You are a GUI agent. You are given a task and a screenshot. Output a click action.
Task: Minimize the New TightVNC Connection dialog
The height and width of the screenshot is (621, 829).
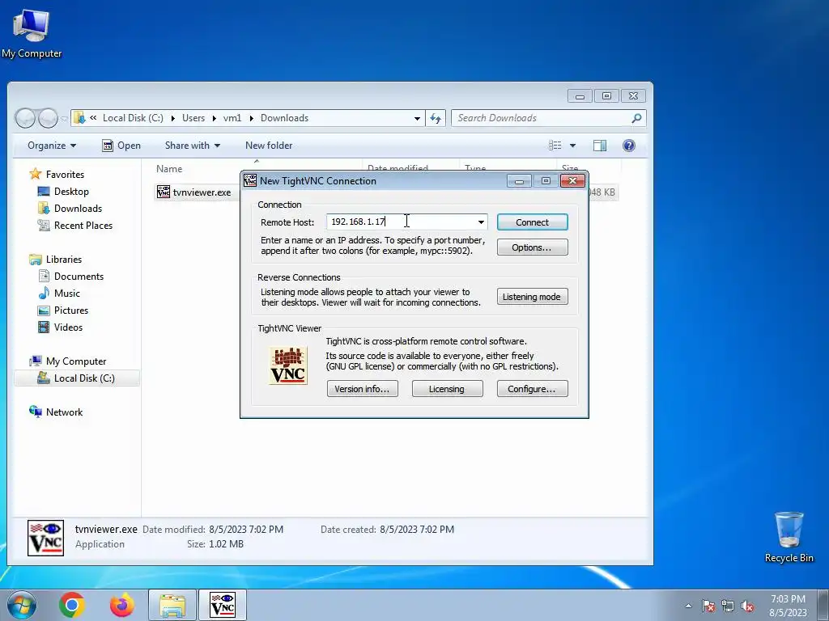click(x=519, y=181)
